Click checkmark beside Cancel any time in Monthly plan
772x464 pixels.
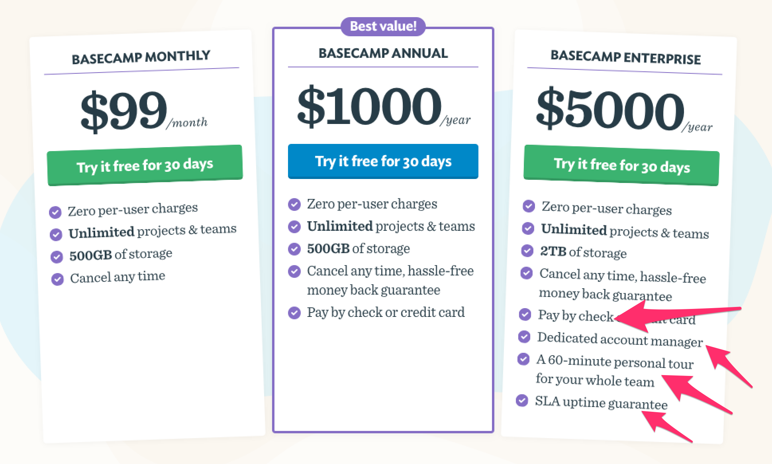tap(58, 279)
